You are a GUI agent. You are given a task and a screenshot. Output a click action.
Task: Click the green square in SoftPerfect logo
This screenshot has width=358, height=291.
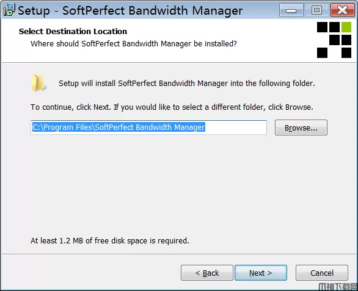click(346, 27)
